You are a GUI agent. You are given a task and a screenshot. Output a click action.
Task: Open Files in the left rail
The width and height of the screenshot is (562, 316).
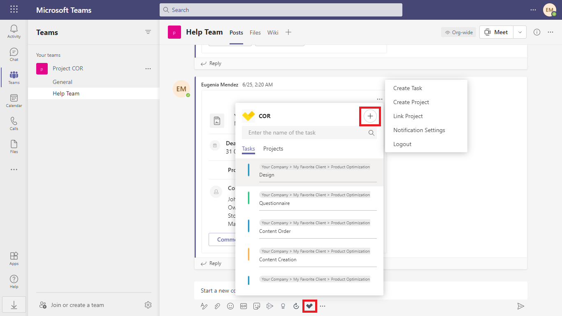pyautogui.click(x=14, y=146)
